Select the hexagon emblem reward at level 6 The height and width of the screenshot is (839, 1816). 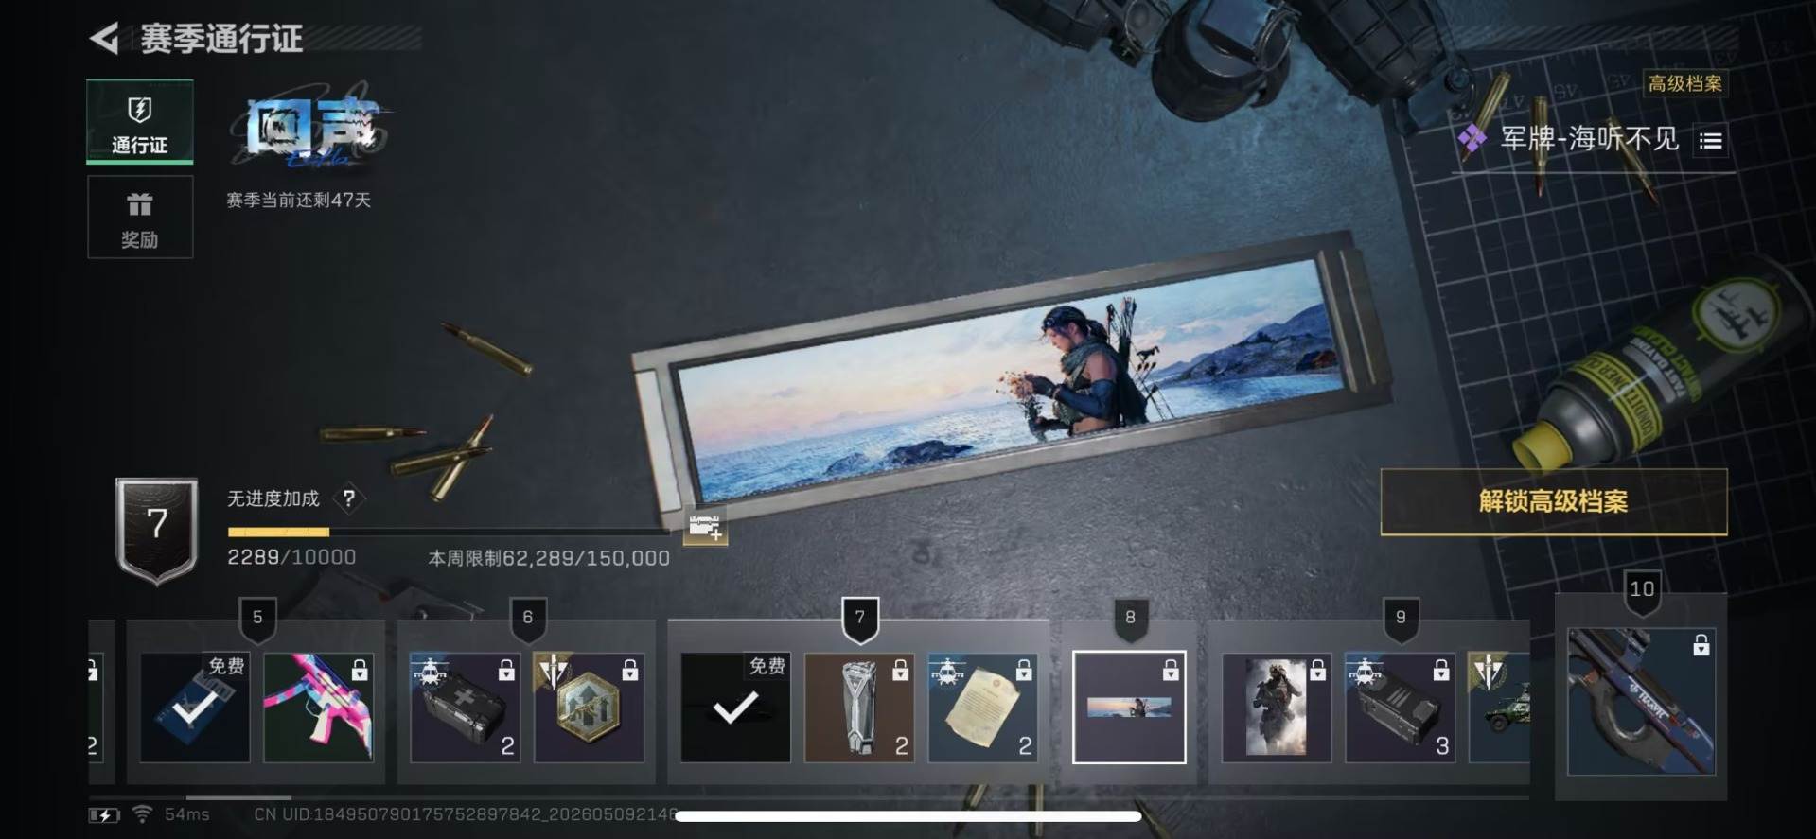tap(589, 708)
